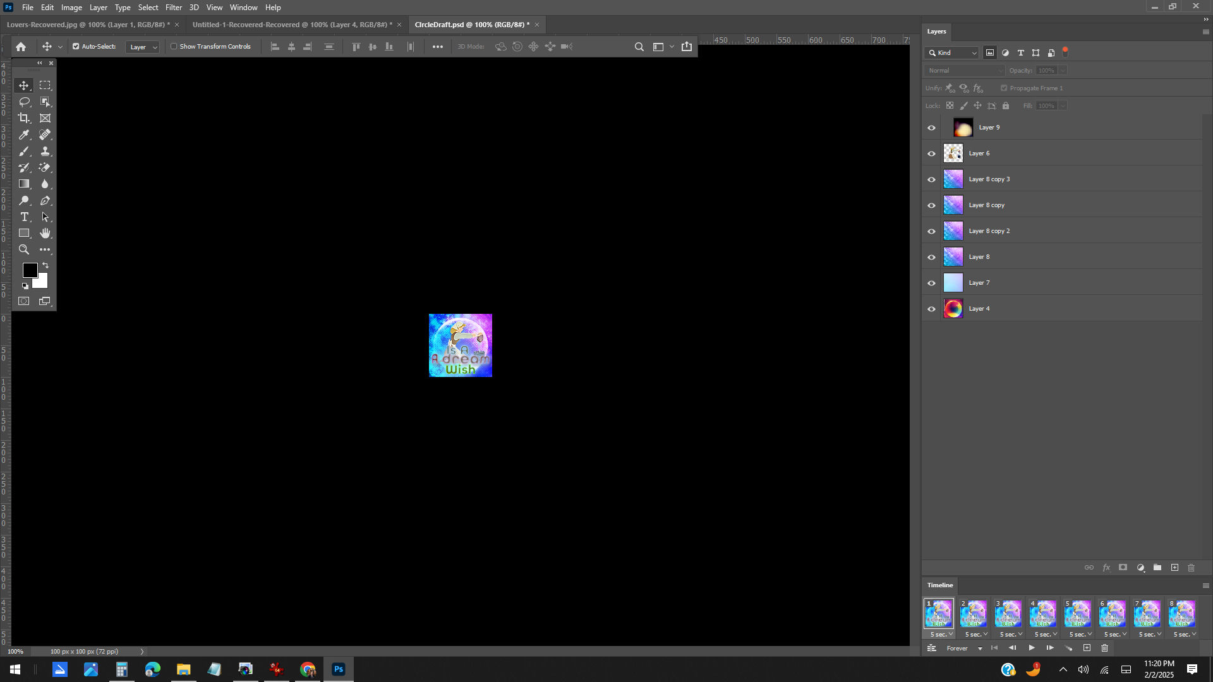Select the Horizontal Type tool
Viewport: 1213px width, 682px height.
pyautogui.click(x=24, y=217)
